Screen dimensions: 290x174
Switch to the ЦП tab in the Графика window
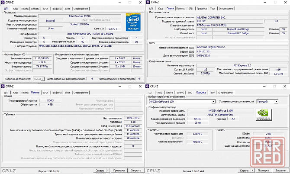pyautogui.click(x=150, y=93)
